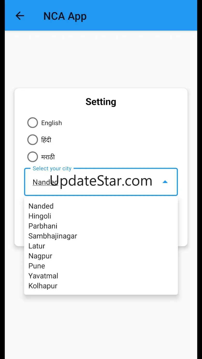202x359 pixels.
Task: Choose the हिंदी radio button circle
Action: pos(33,140)
